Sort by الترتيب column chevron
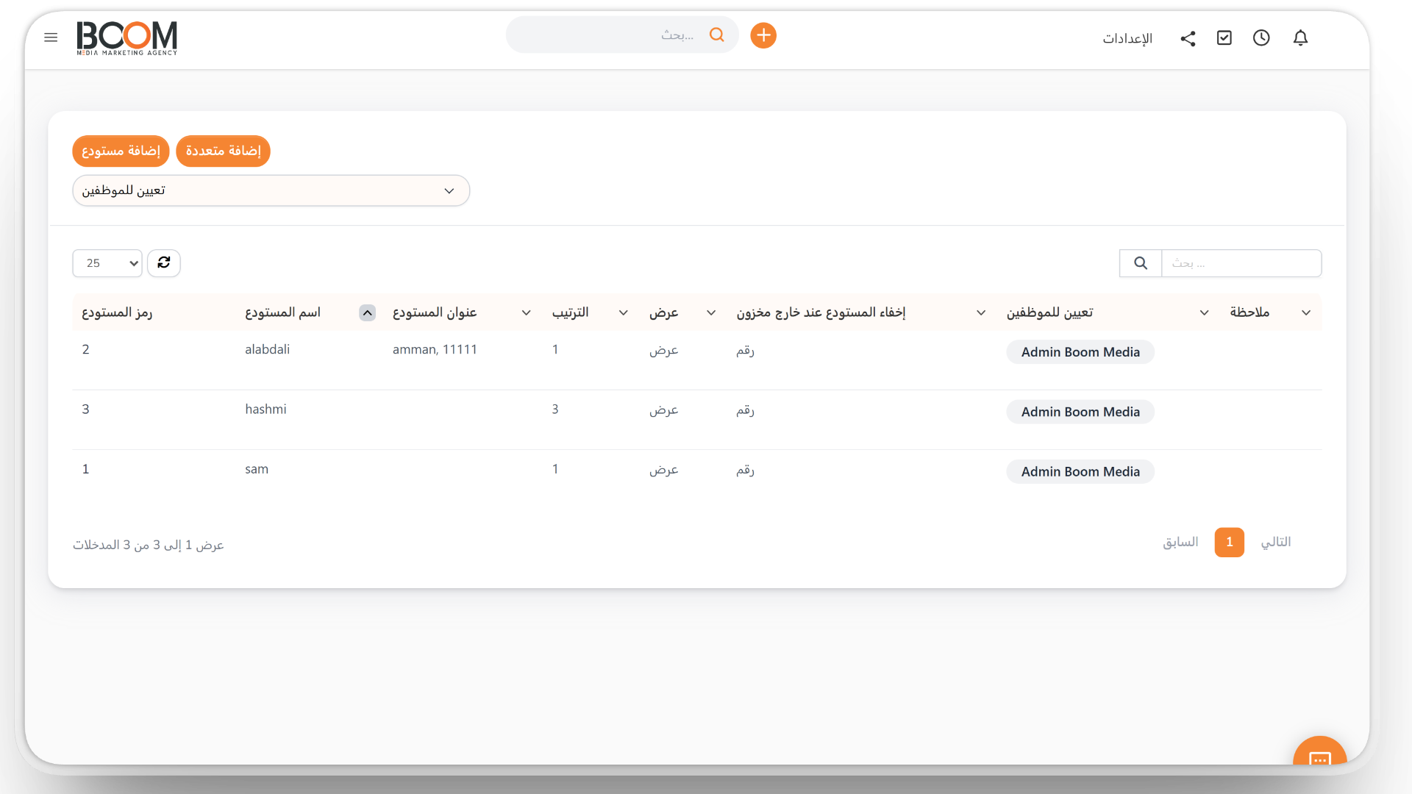Image resolution: width=1412 pixels, height=794 pixels. 624,312
